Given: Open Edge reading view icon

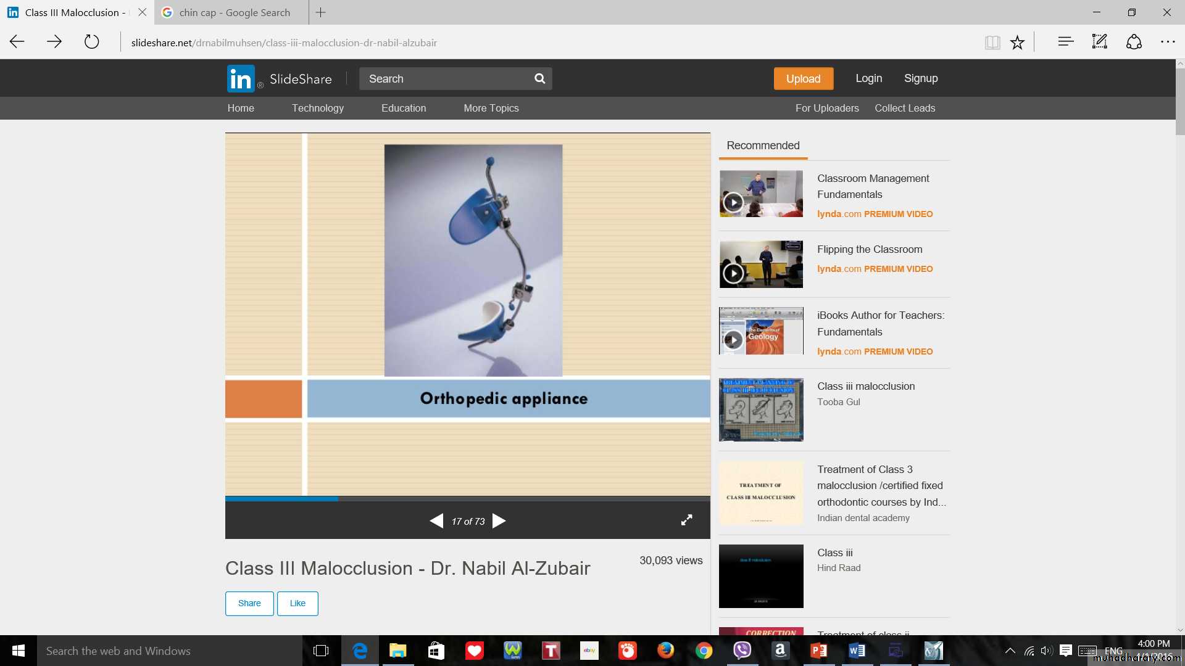Looking at the screenshot, I should coord(992,43).
